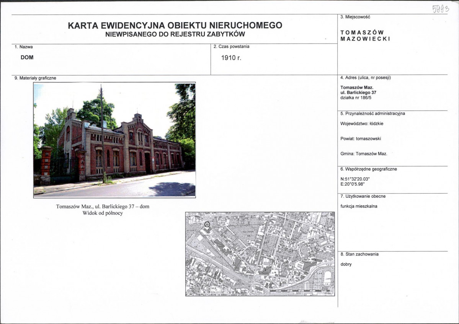This screenshot has width=459, height=324.
Task: Click the caption 'Tomaszów Maz., ul. Barlickiego 37 – dom'
Action: coord(103,207)
